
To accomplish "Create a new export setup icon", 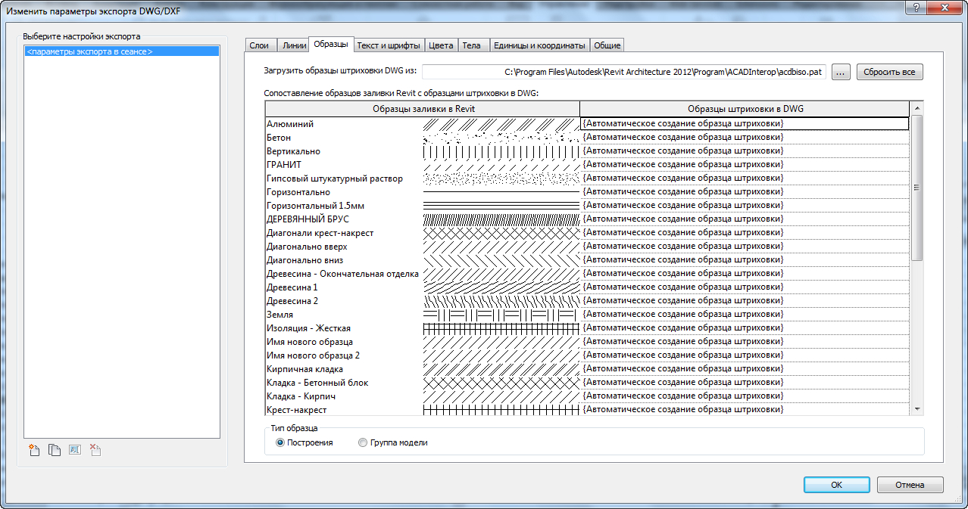I will click(34, 449).
